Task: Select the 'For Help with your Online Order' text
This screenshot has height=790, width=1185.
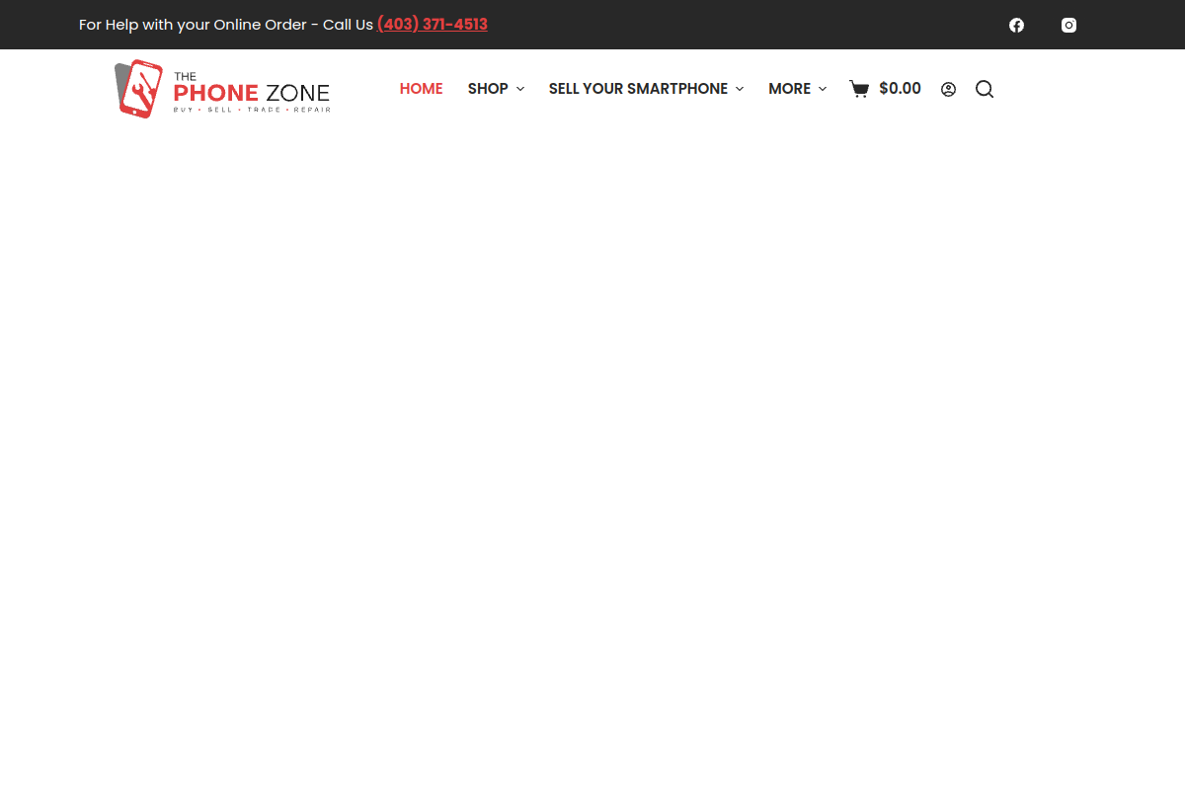Action: [193, 25]
